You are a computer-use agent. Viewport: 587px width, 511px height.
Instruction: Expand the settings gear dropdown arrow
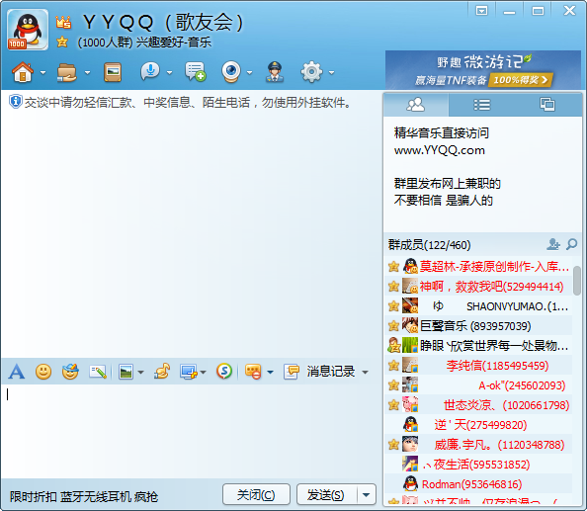pos(332,72)
